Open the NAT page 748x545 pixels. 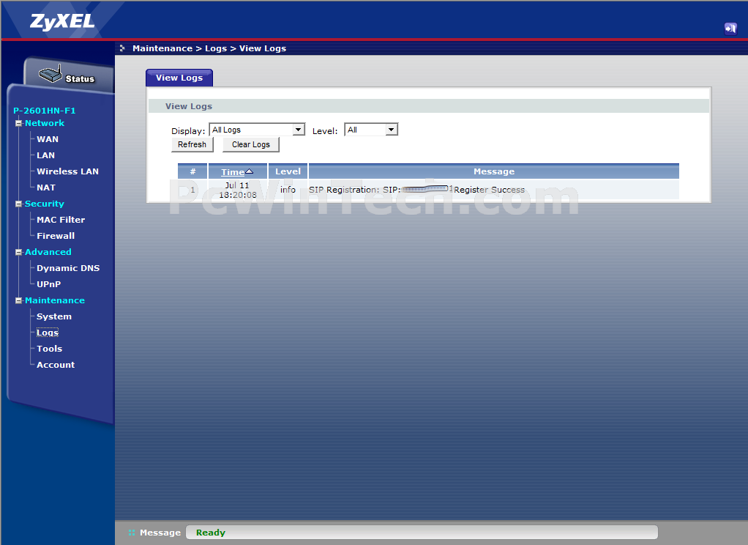[x=46, y=188]
